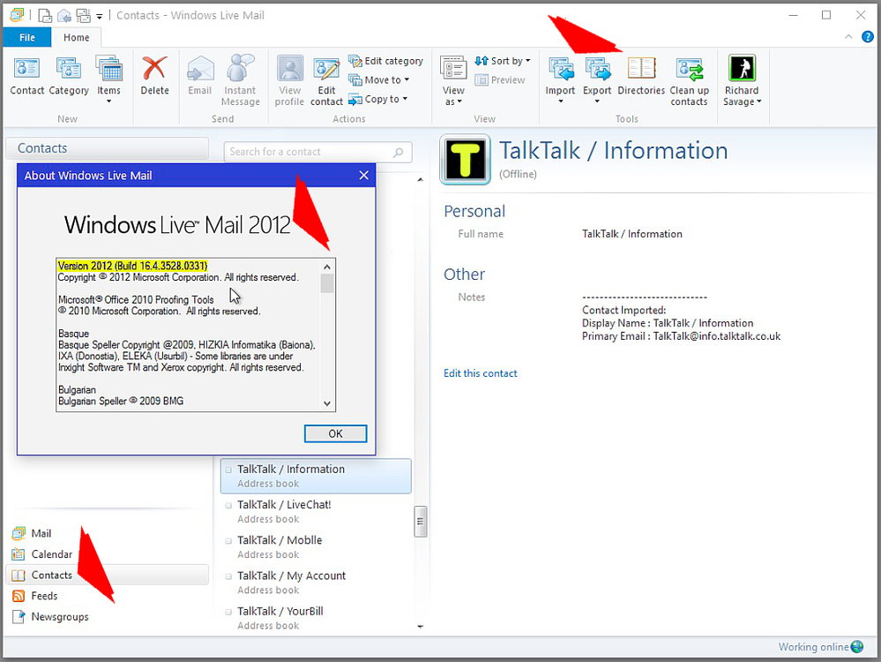Image resolution: width=881 pixels, height=662 pixels.
Task: Switch to the Home ribbon tab
Action: coord(77,37)
